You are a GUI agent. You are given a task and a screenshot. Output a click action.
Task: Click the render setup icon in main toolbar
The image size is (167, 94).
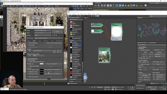(x=120, y=5)
